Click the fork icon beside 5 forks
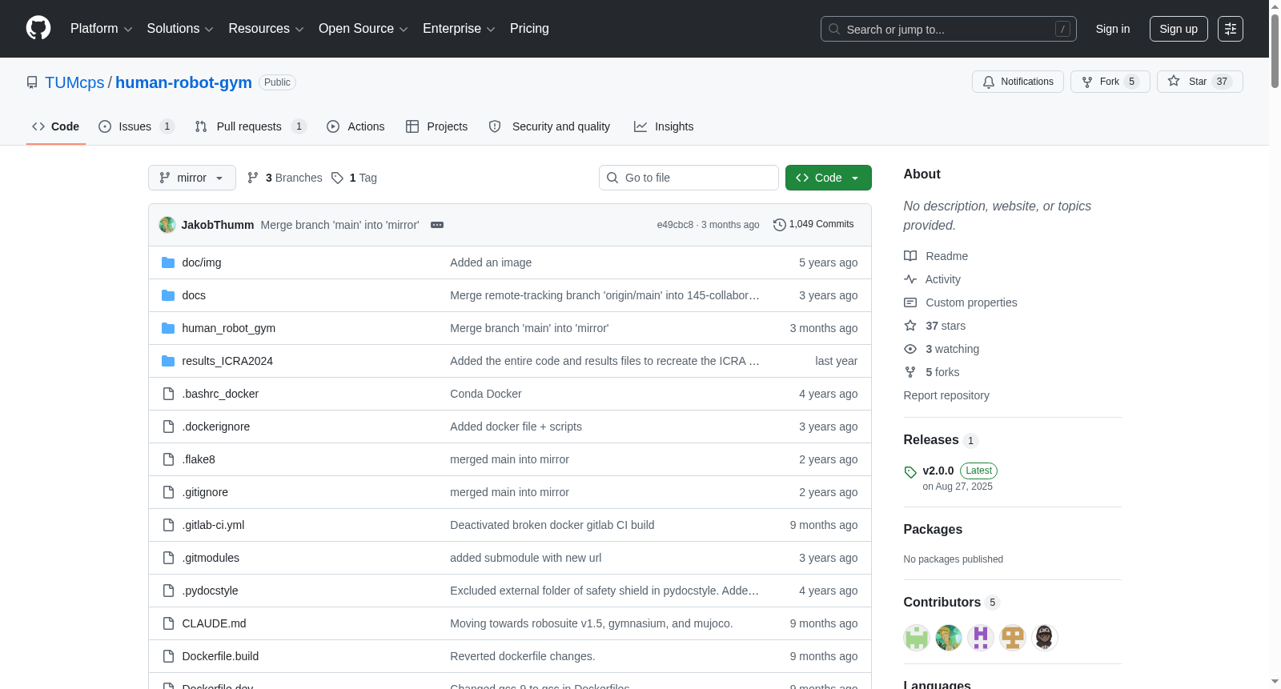This screenshot has width=1281, height=689. point(910,372)
